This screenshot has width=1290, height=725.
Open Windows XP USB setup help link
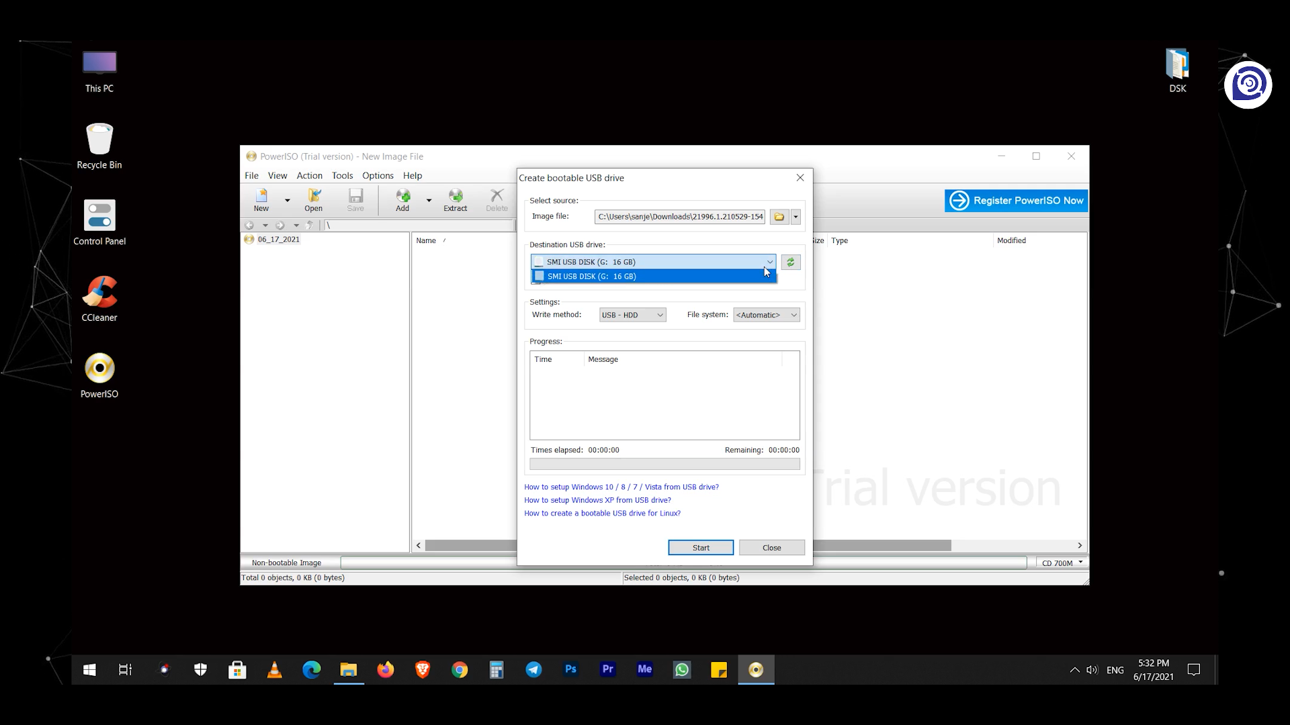597,500
